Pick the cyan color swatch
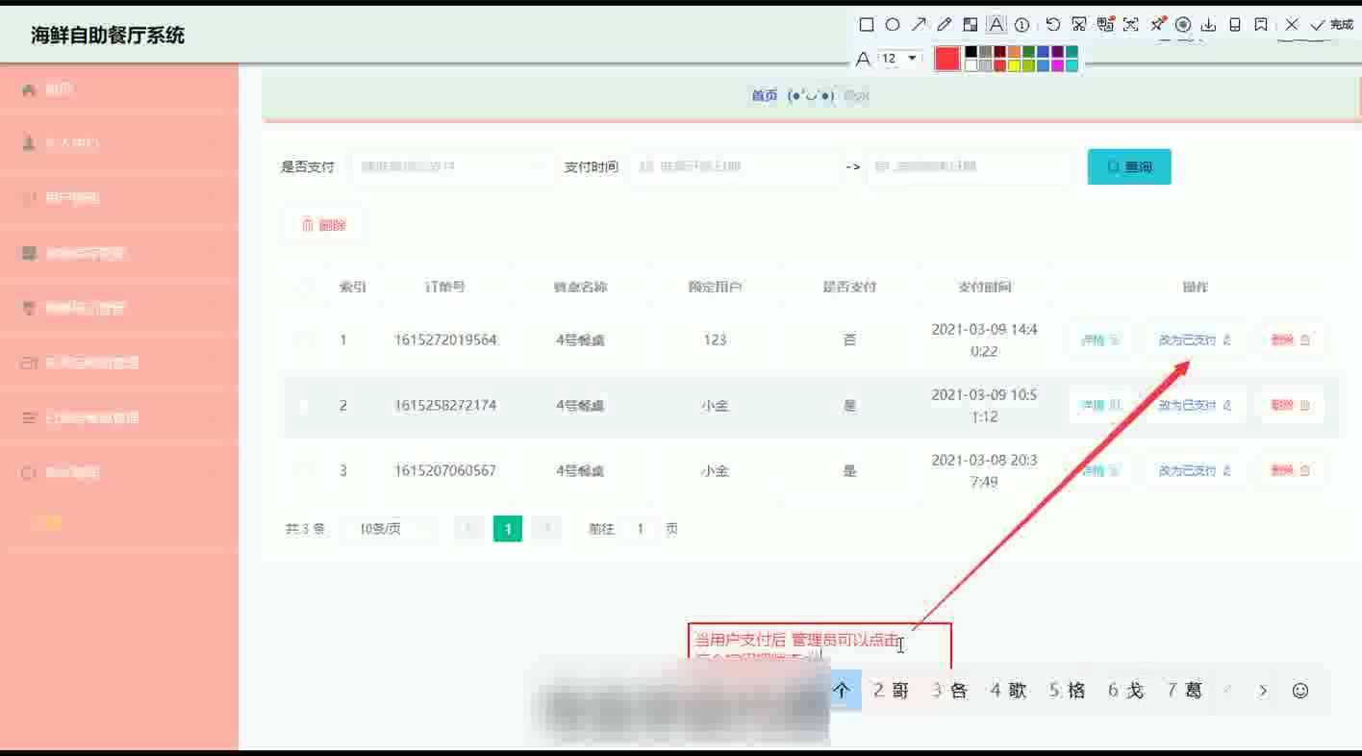Image resolution: width=1362 pixels, height=756 pixels. [1072, 65]
